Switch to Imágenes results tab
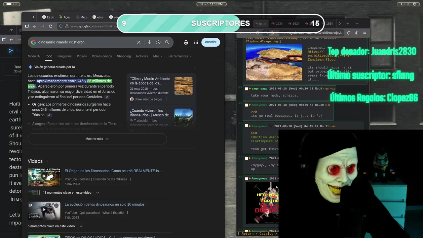 click(x=64, y=56)
